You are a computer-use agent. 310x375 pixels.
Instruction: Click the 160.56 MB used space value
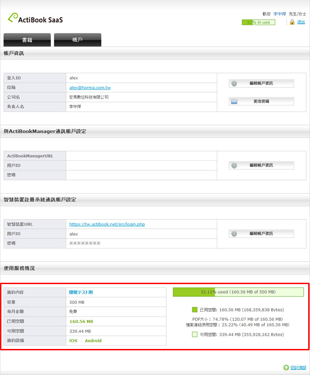coord(81,322)
